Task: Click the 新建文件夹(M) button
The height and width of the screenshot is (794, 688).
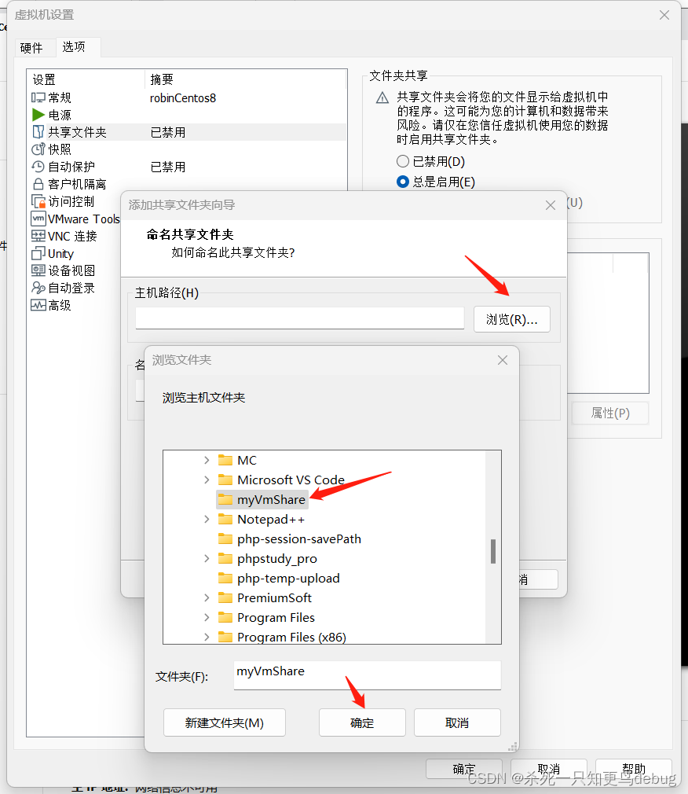Action: 224,722
